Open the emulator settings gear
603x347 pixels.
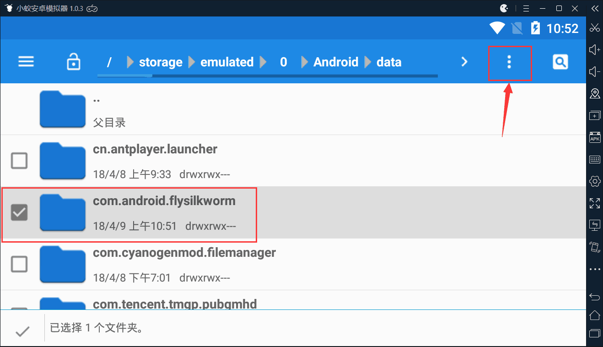[x=594, y=181]
